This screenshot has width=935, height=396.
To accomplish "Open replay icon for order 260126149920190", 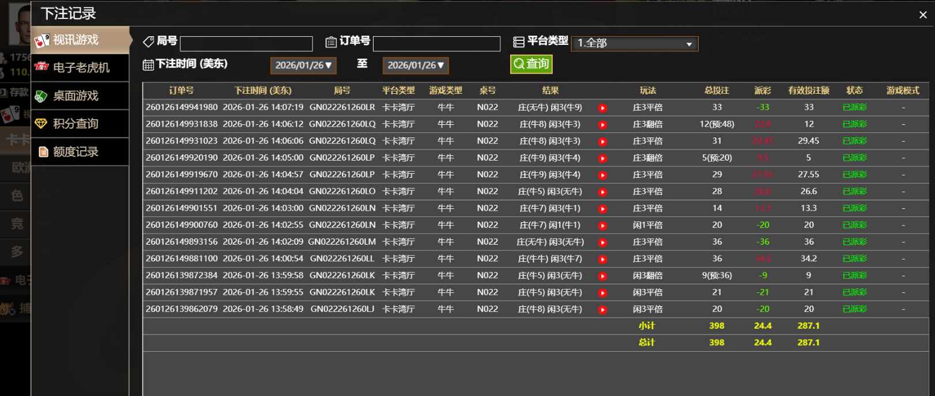I will tap(602, 158).
